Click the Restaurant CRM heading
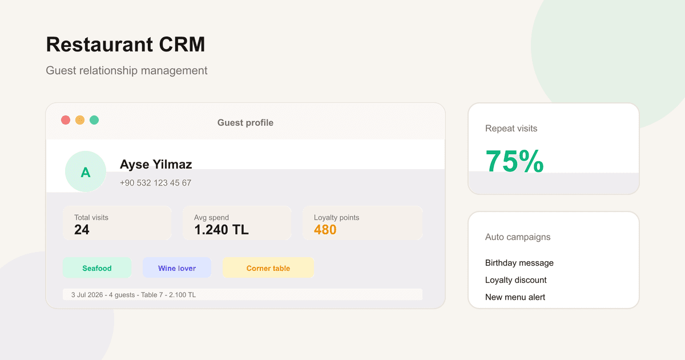 [126, 44]
